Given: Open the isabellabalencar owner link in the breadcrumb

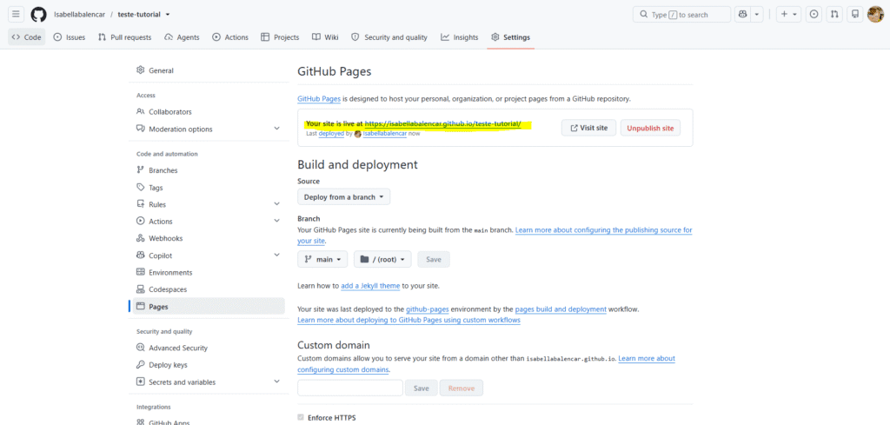Looking at the screenshot, I should click(79, 14).
